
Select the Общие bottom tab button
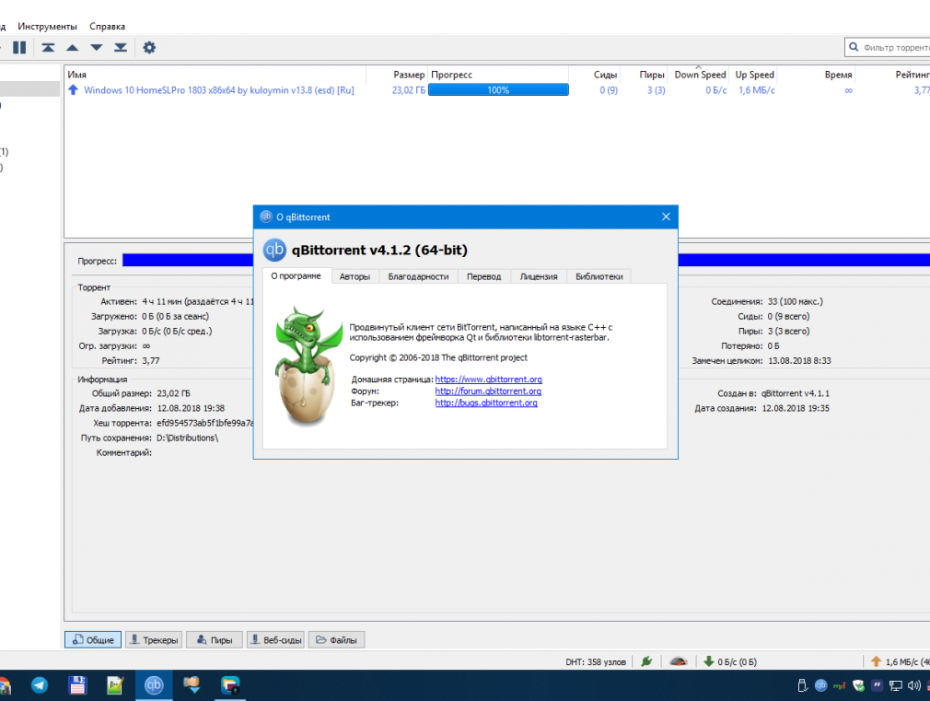tap(93, 639)
